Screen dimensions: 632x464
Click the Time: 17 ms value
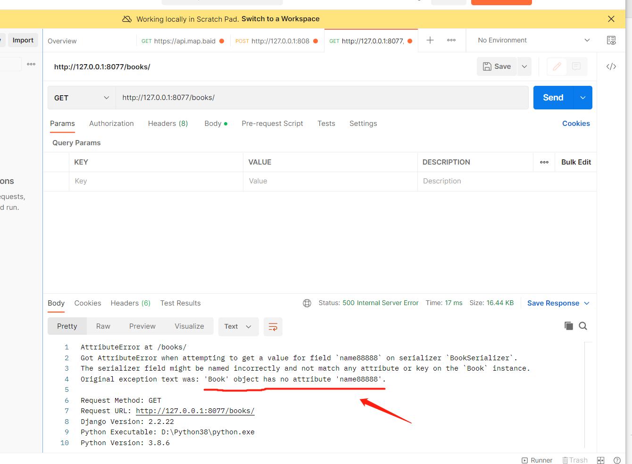[x=454, y=303]
